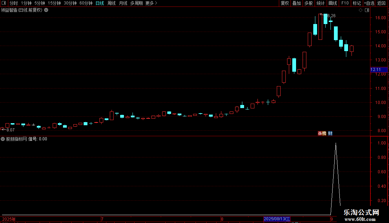Select the 周线 weekly chart tab
This screenshot has width=389, height=223.
point(112,3)
